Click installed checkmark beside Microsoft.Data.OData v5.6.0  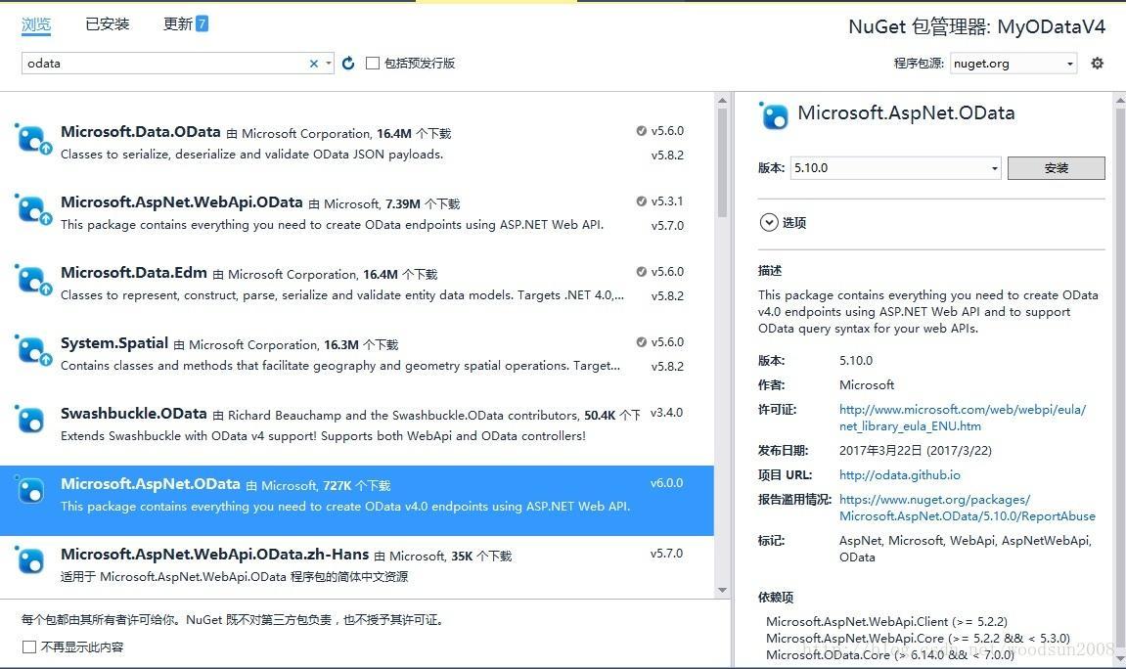point(642,131)
